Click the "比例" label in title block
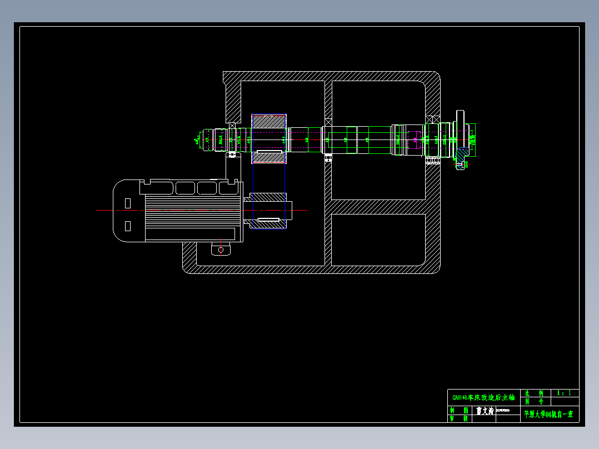 tap(534, 393)
